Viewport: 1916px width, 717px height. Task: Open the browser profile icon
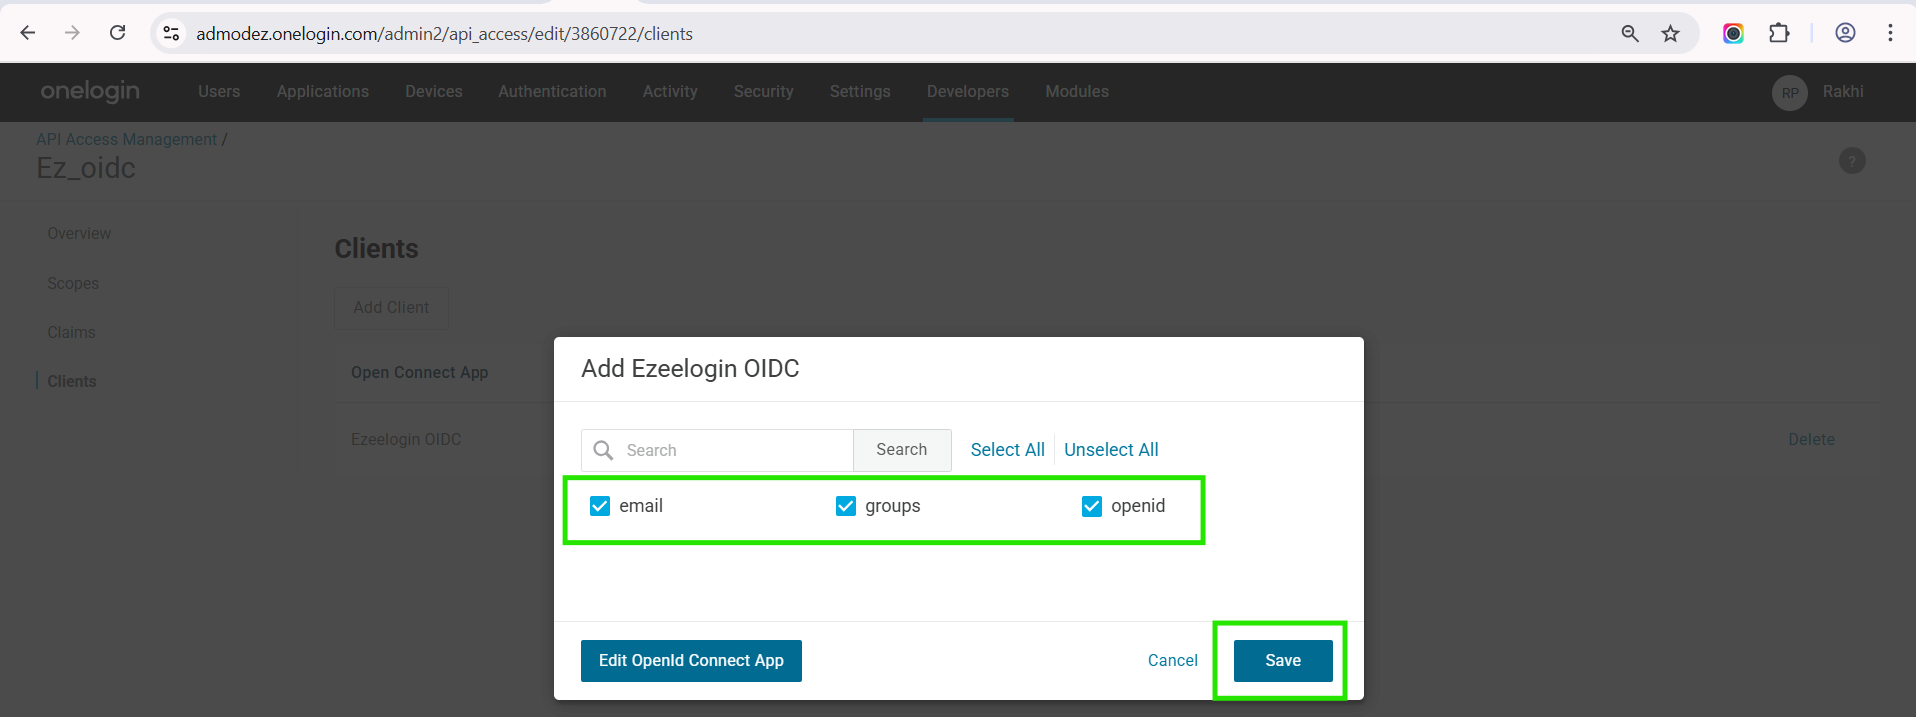click(1845, 33)
